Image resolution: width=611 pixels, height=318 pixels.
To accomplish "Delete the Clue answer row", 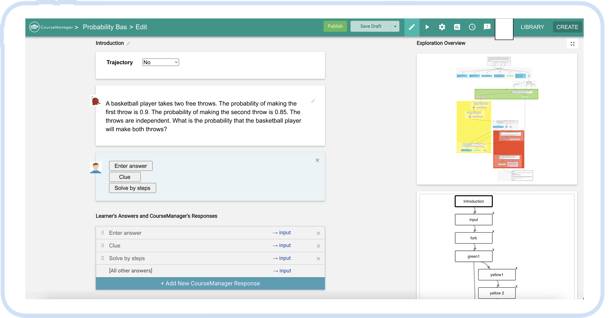I will (318, 246).
